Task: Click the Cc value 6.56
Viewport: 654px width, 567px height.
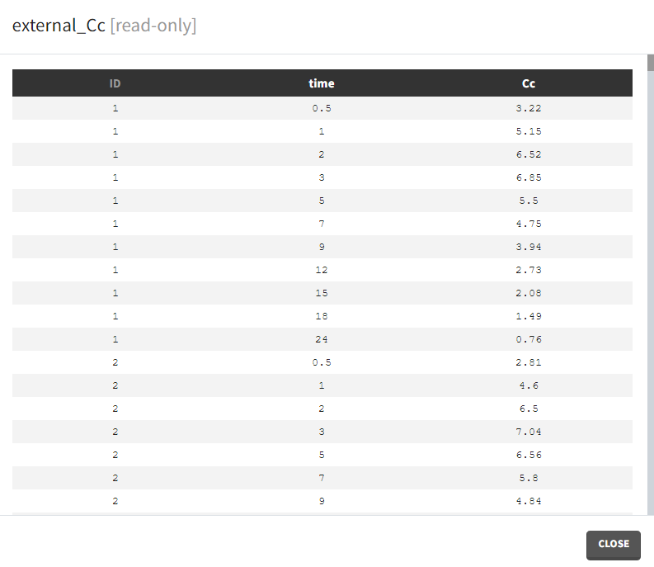Action: [x=529, y=455]
